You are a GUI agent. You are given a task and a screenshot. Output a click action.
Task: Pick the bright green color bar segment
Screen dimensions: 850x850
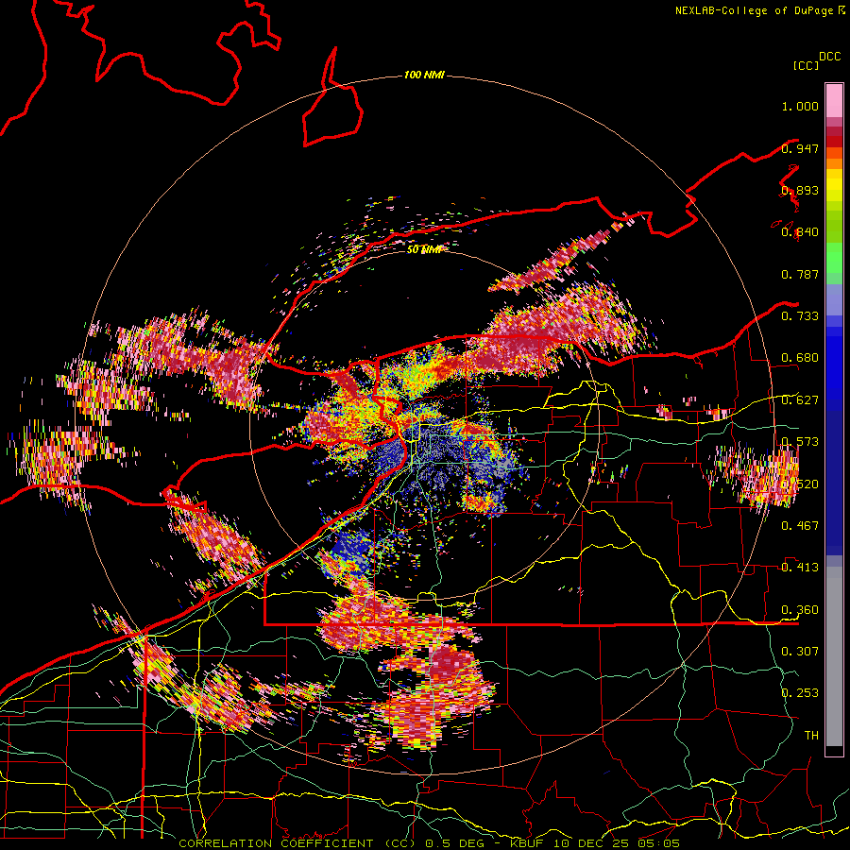coord(834,258)
